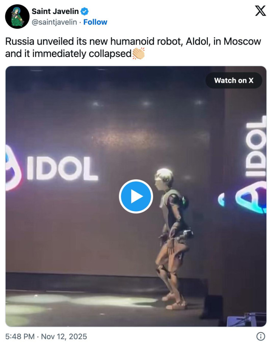Screen dimensions: 272x344
Task: Click the word AIdol in the tweet
Action: pos(197,41)
